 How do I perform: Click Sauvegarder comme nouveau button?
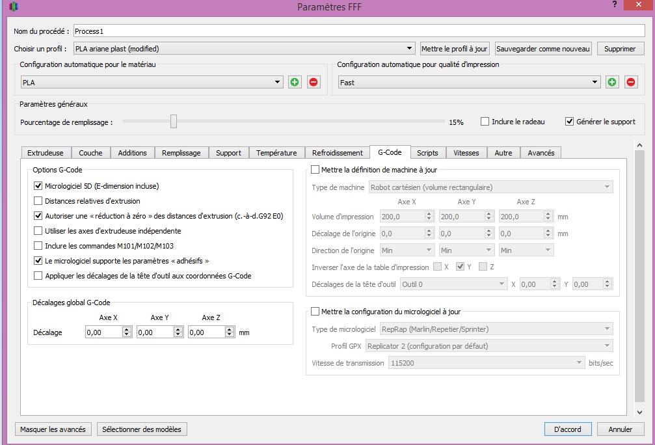pyautogui.click(x=543, y=49)
